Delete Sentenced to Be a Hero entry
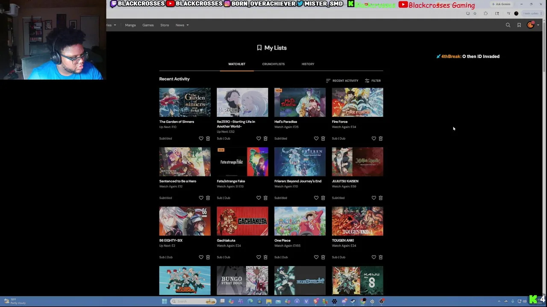Screen dimensions: 547x307 click(208, 198)
